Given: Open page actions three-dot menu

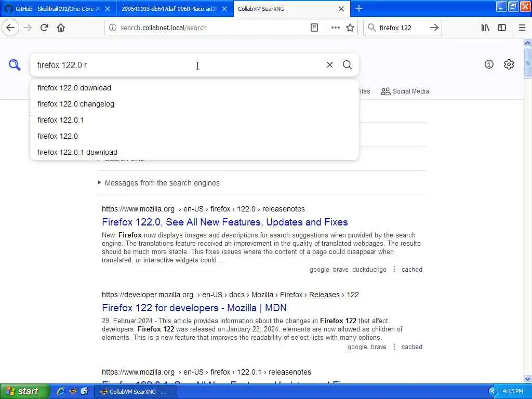Looking at the screenshot, I should coord(335,28).
